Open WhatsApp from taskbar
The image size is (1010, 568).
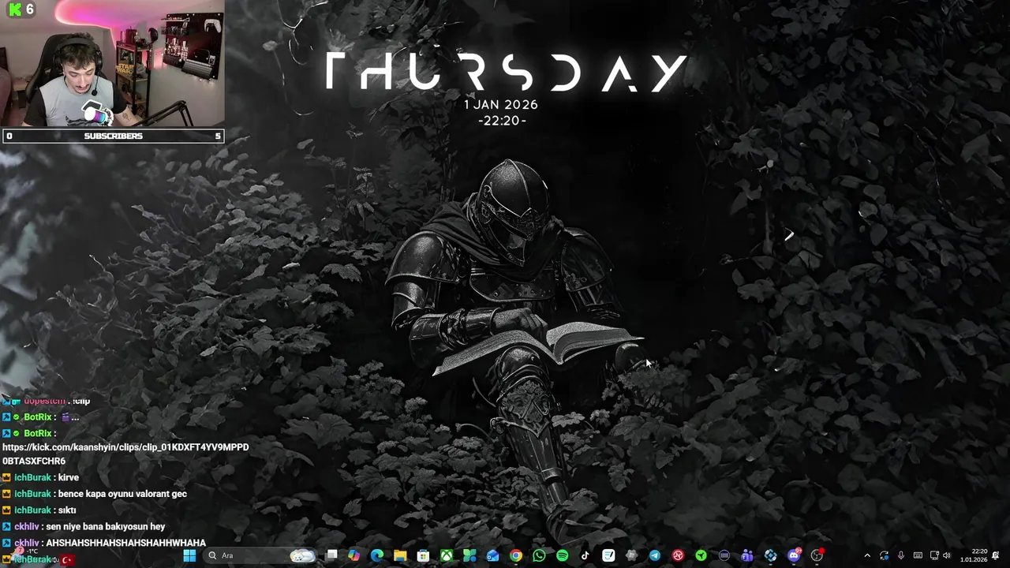pyautogui.click(x=539, y=555)
